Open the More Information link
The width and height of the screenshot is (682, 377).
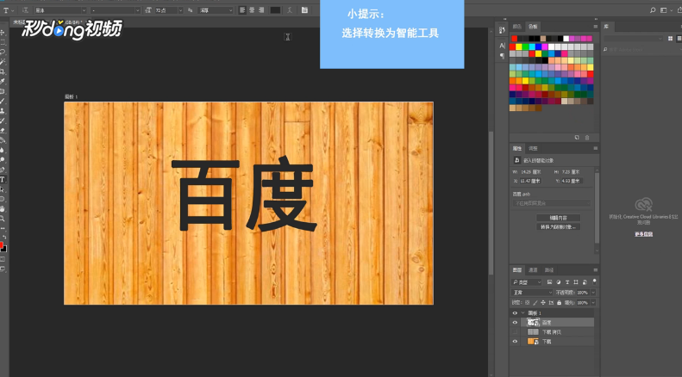(643, 234)
